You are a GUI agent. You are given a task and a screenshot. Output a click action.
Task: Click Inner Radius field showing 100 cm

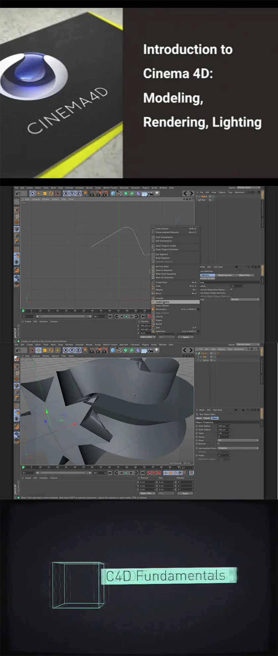tap(224, 426)
